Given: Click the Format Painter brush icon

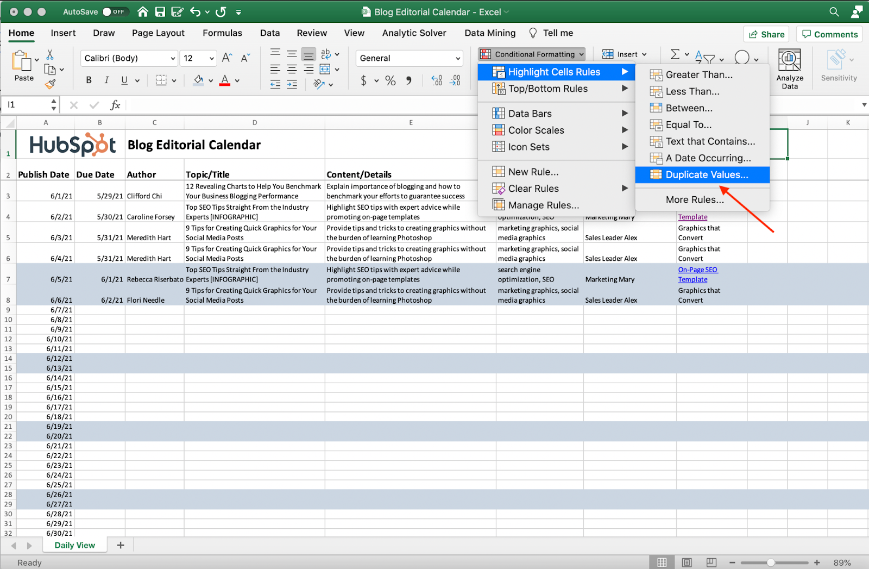Looking at the screenshot, I should coord(50,84).
